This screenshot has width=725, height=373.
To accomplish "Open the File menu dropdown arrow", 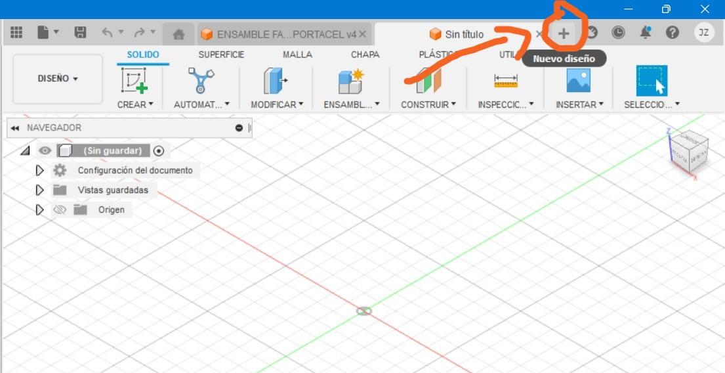I will coord(56,32).
